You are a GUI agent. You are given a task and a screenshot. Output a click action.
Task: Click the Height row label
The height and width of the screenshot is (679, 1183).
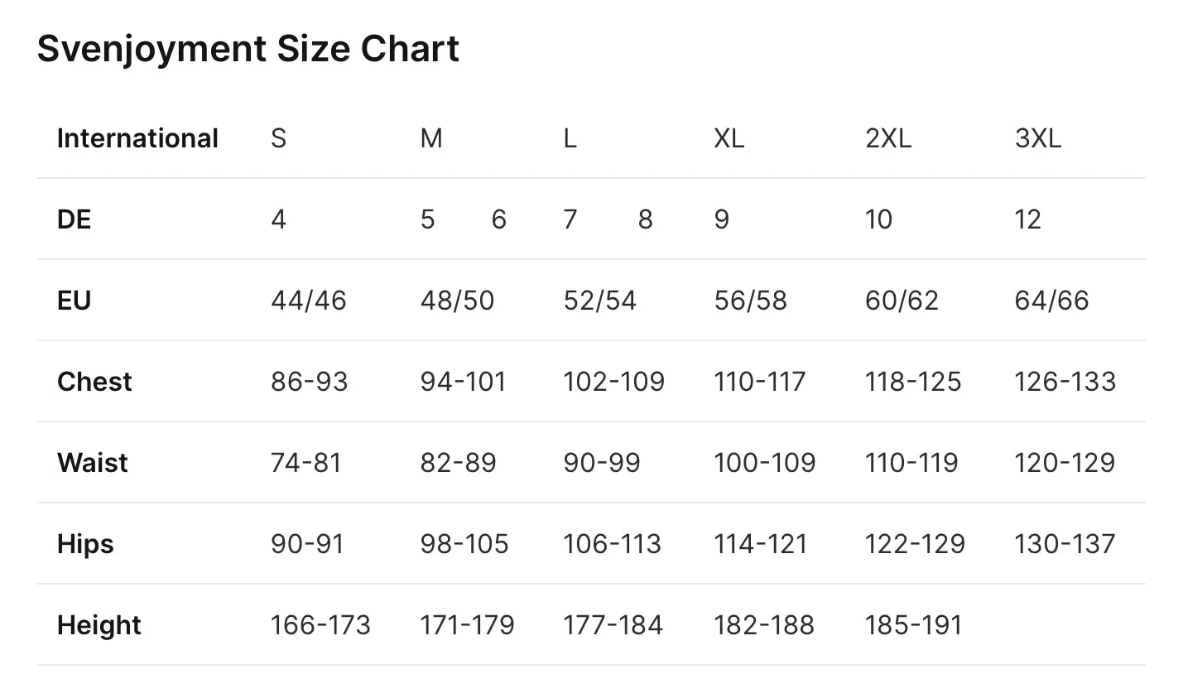(99, 625)
